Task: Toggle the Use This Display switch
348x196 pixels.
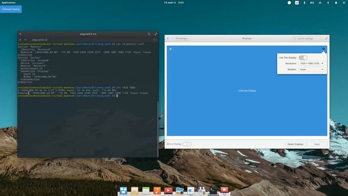Action: pos(303,58)
